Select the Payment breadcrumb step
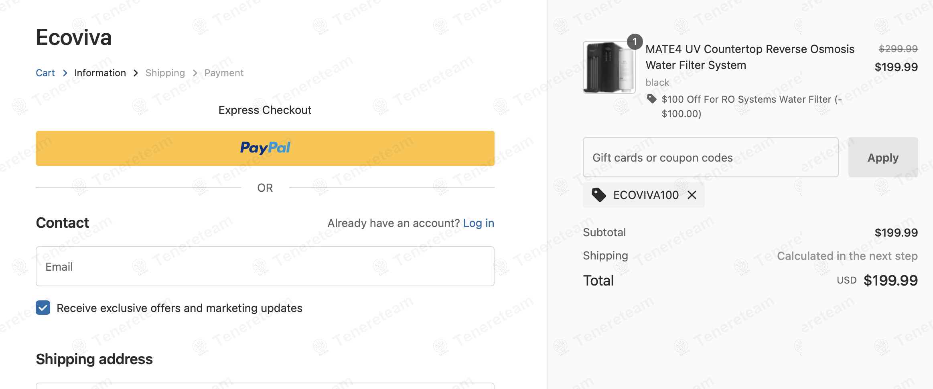This screenshot has height=389, width=933. tap(224, 73)
